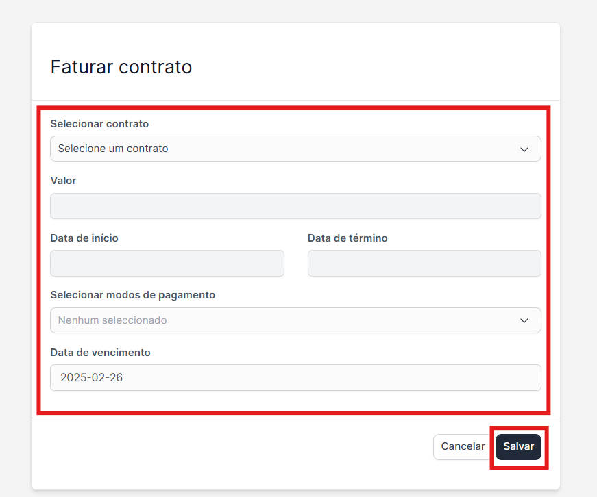This screenshot has width=597, height=497.
Task: Click the 'Selecione um contrato' placeholder text
Action: [x=113, y=149]
